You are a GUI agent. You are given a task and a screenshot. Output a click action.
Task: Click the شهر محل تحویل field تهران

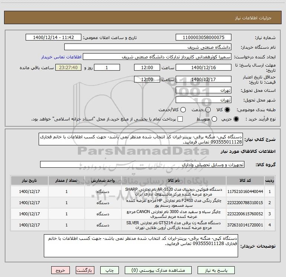point(204,100)
